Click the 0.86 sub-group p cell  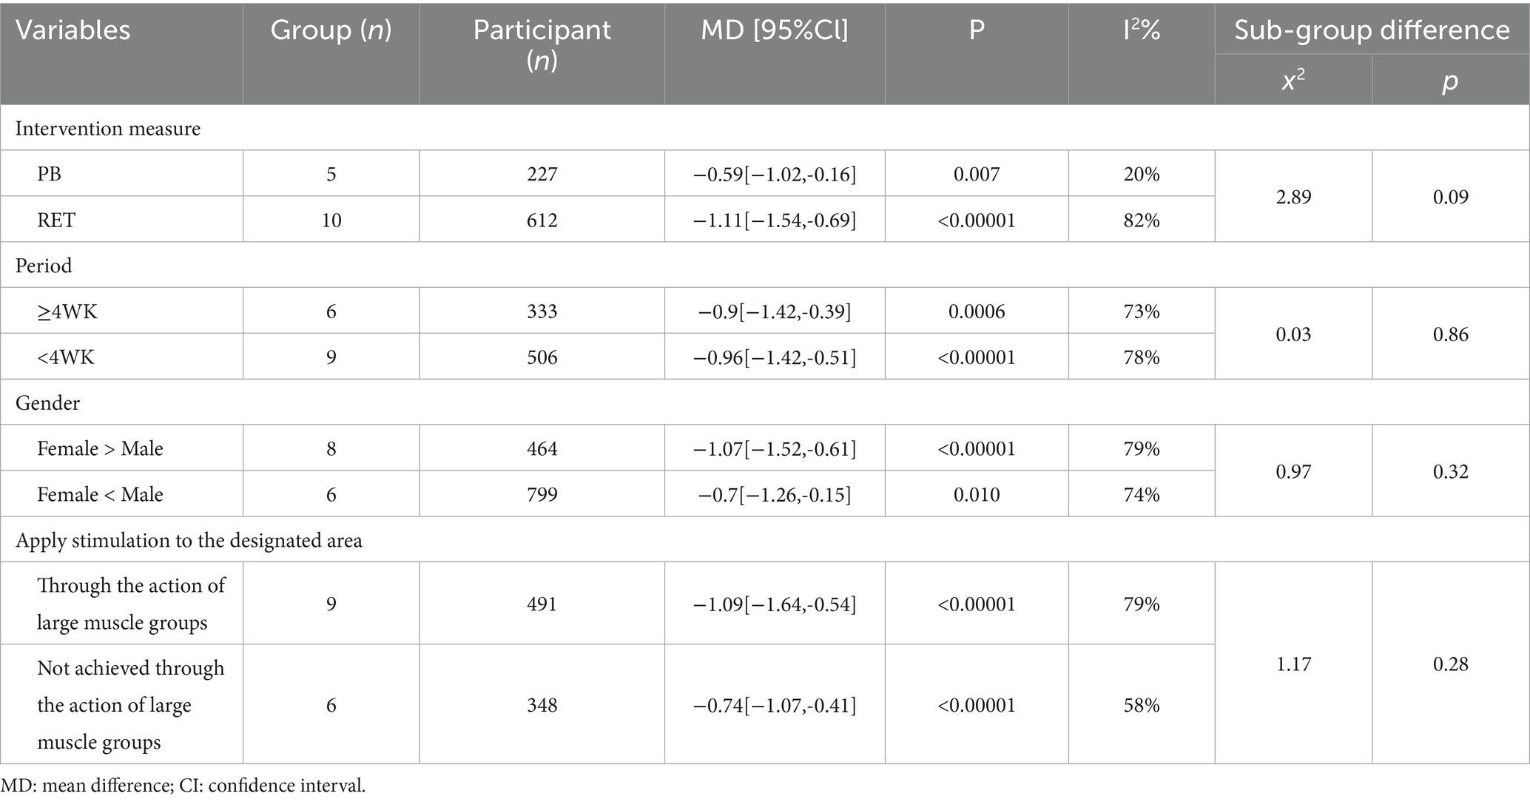(x=1450, y=334)
